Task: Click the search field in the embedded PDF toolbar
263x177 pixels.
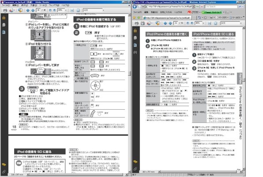Action: [230, 23]
